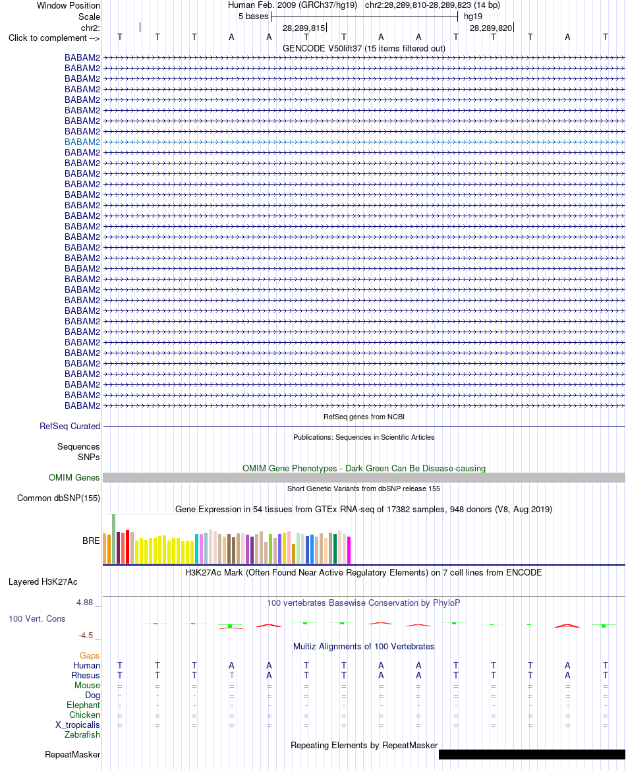Image resolution: width=626 pixels, height=770 pixels.
Task: Click the Elephant alignment row label
Action: [83, 705]
